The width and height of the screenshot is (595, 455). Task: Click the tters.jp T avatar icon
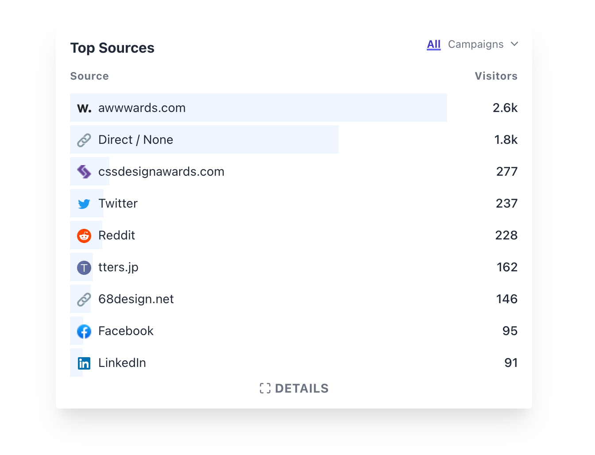[x=84, y=268]
